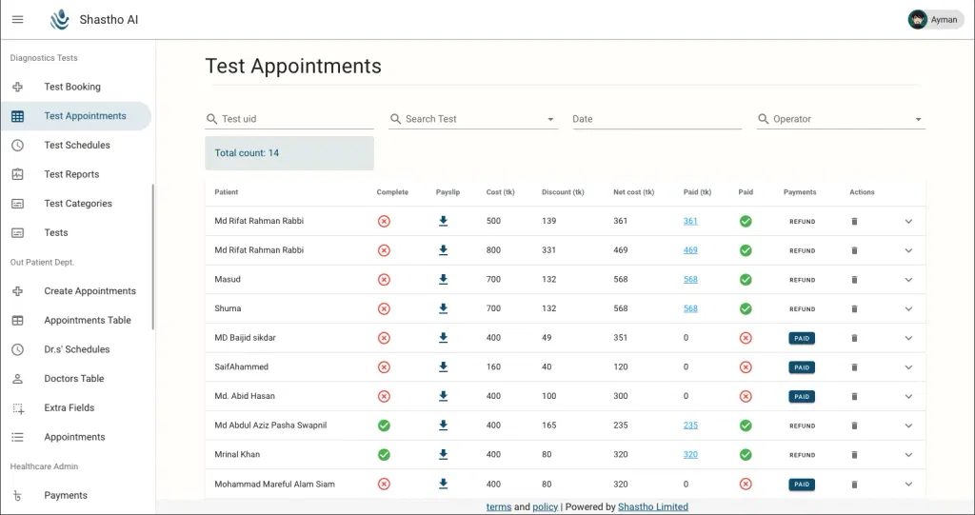Download payslip for Mrinal Khan
The width and height of the screenshot is (975, 515).
point(443,455)
